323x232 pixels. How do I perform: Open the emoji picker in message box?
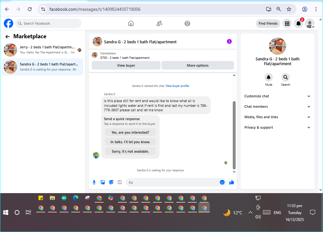pyautogui.click(x=222, y=182)
